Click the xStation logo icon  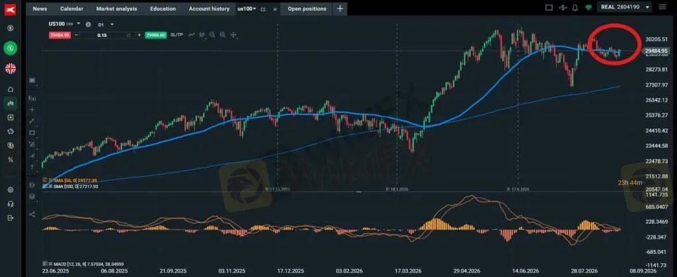pos(11,8)
